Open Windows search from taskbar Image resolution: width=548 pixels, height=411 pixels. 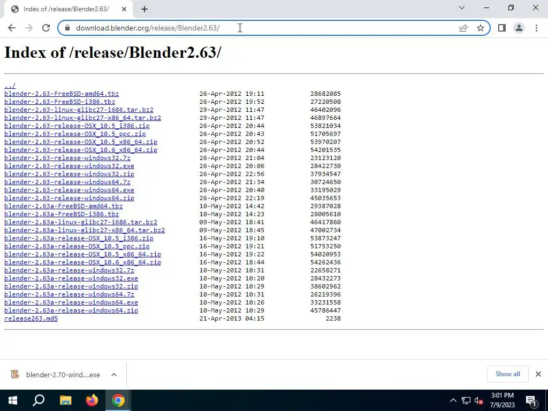tap(39, 400)
